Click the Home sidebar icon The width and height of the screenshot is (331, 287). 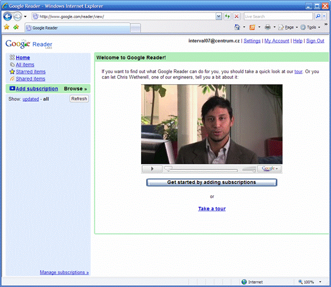[12, 57]
